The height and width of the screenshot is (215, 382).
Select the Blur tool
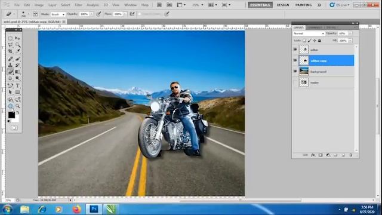click(10, 78)
